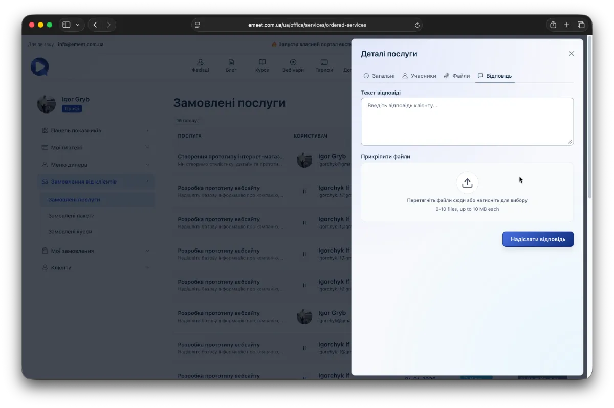
Task: Switch to the Файли tab
Action: [x=456, y=76]
